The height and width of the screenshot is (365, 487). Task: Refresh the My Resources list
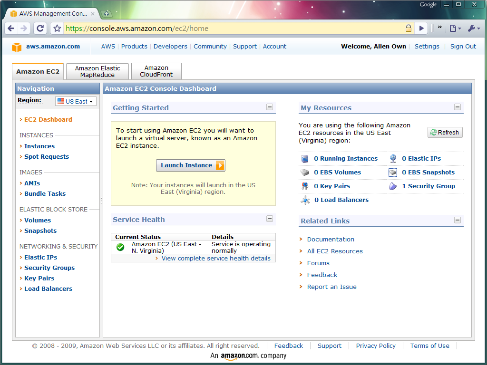pos(445,133)
